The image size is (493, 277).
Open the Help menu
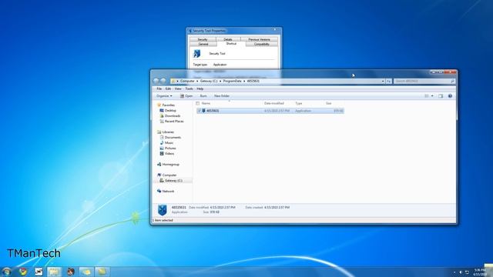200,89
